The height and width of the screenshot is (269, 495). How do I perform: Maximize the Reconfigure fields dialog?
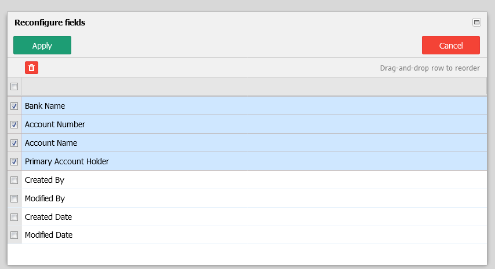click(x=476, y=23)
